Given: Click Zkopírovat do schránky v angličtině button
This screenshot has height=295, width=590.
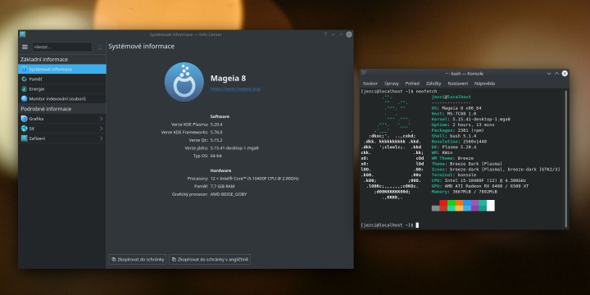Looking at the screenshot, I should (x=210, y=259).
